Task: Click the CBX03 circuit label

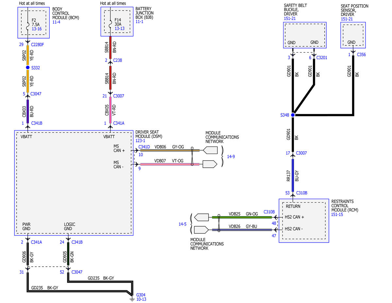Action: (x=24, y=111)
